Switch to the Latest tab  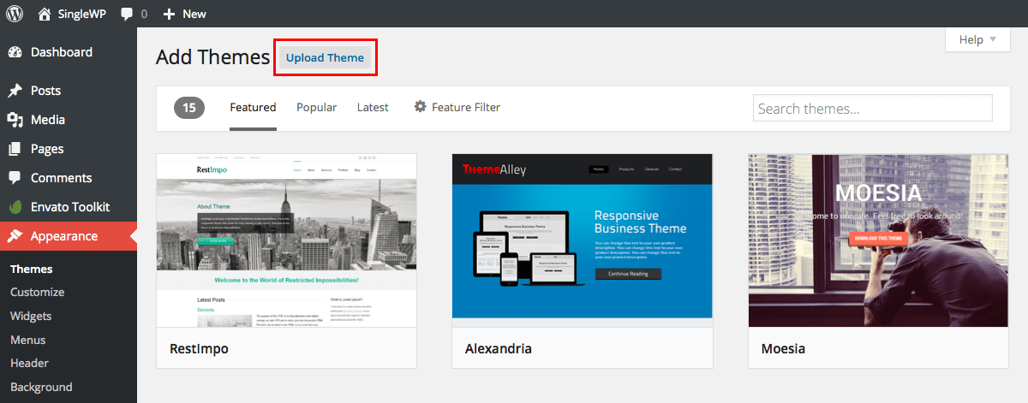(x=373, y=107)
